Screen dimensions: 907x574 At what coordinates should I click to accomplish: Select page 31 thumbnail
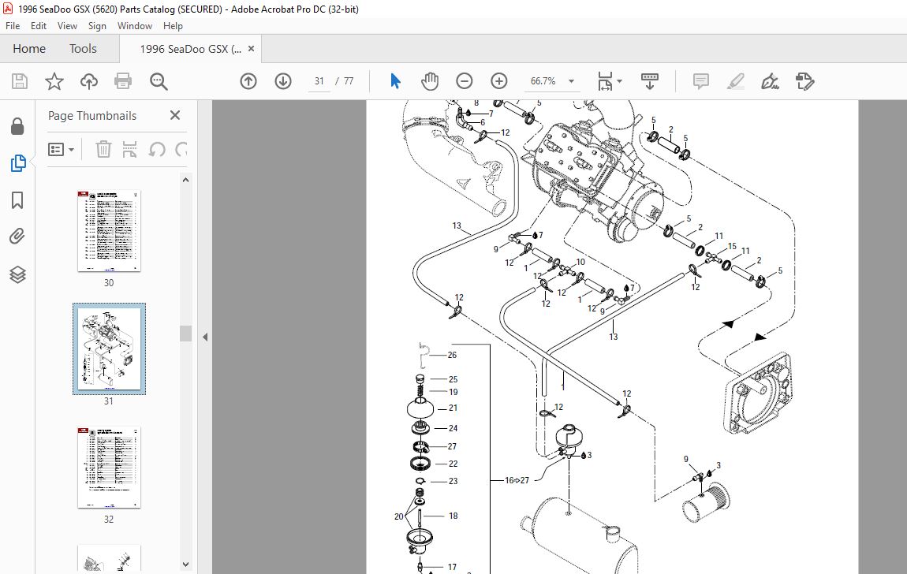pos(109,348)
